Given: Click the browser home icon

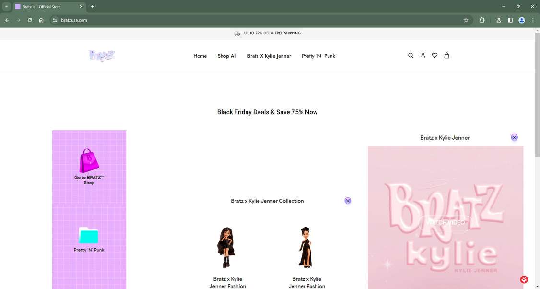Looking at the screenshot, I should pyautogui.click(x=41, y=20).
